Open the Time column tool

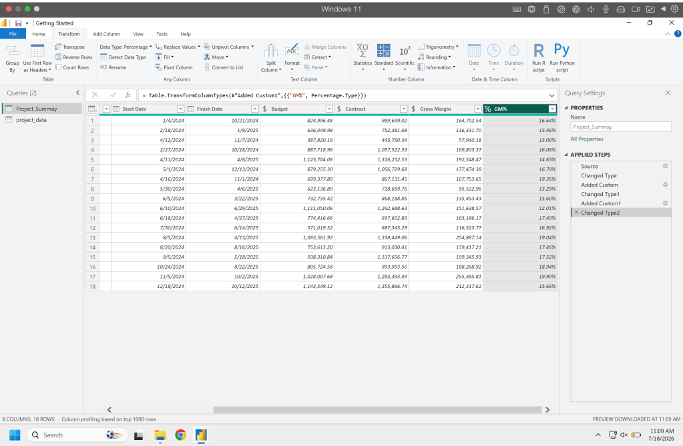coord(493,58)
